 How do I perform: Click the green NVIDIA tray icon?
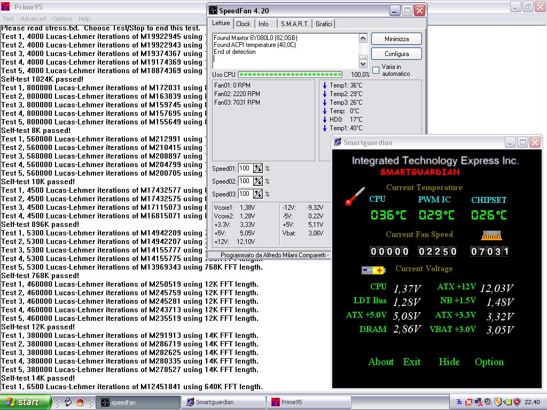pos(507,403)
